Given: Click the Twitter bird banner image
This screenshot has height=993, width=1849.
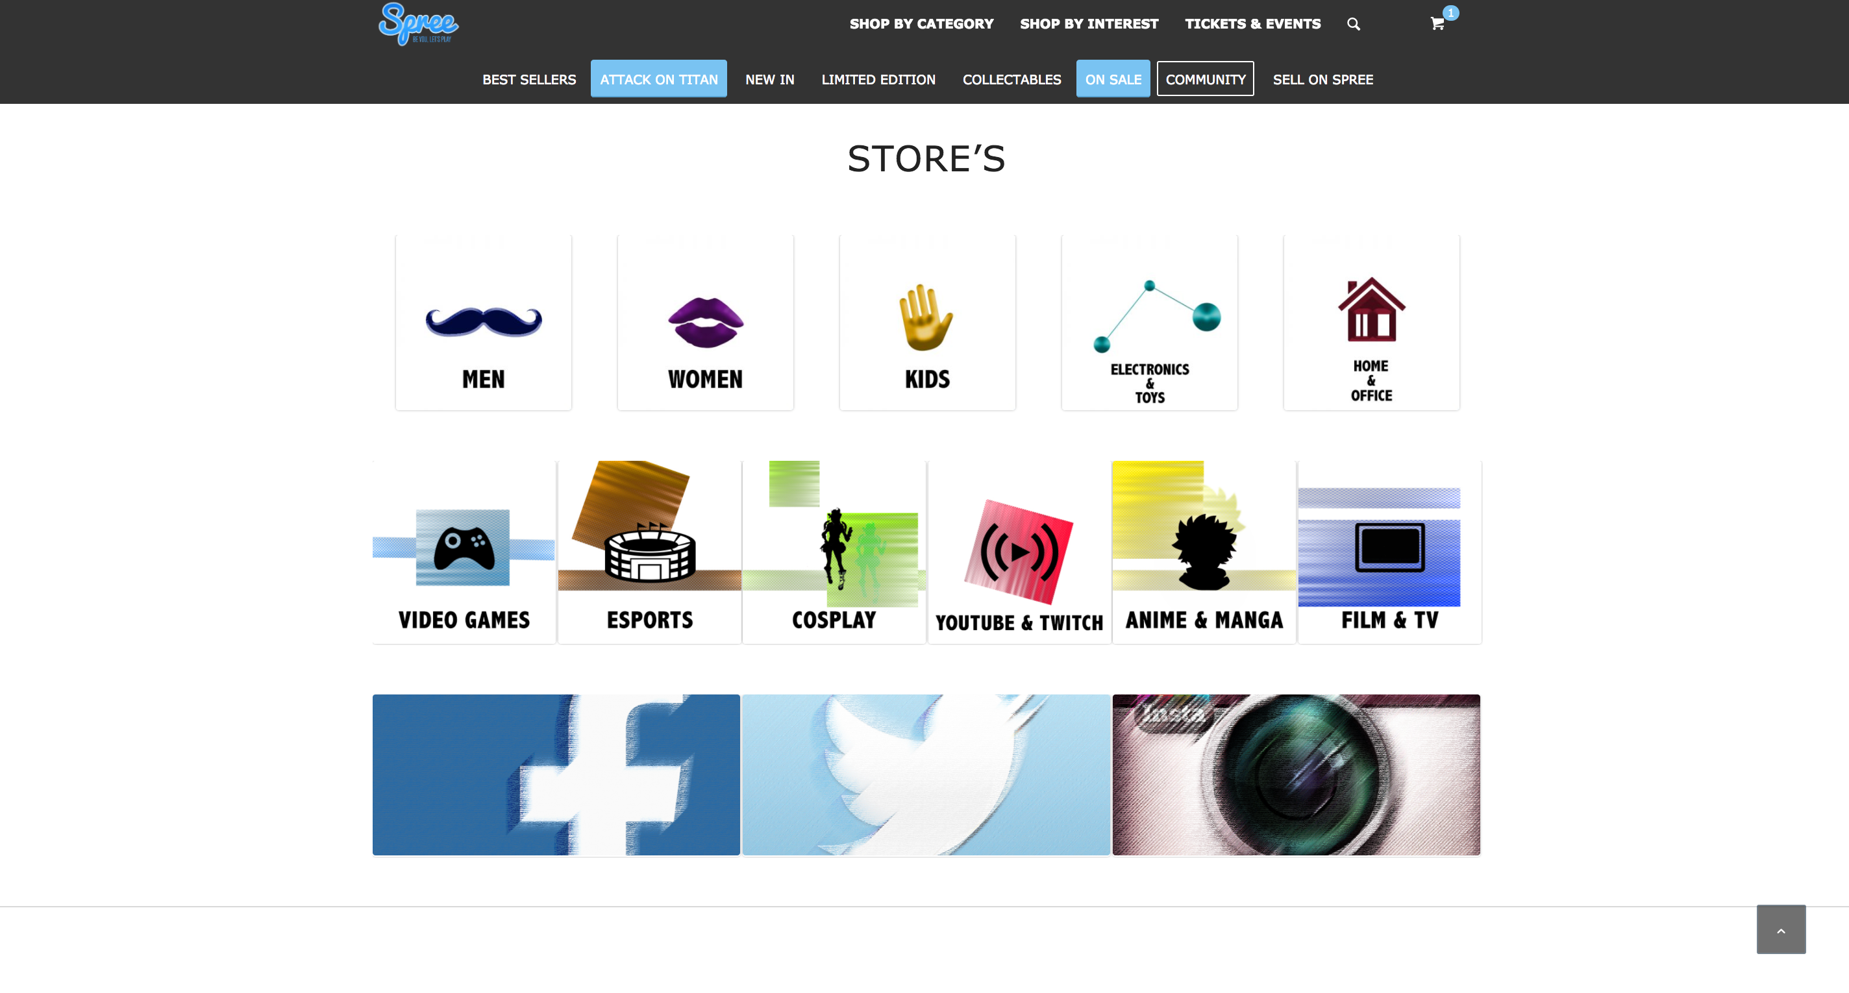Looking at the screenshot, I should [x=926, y=775].
